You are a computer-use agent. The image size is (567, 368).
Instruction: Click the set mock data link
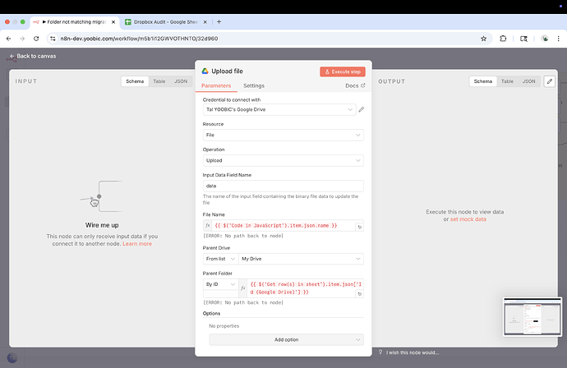click(468, 219)
